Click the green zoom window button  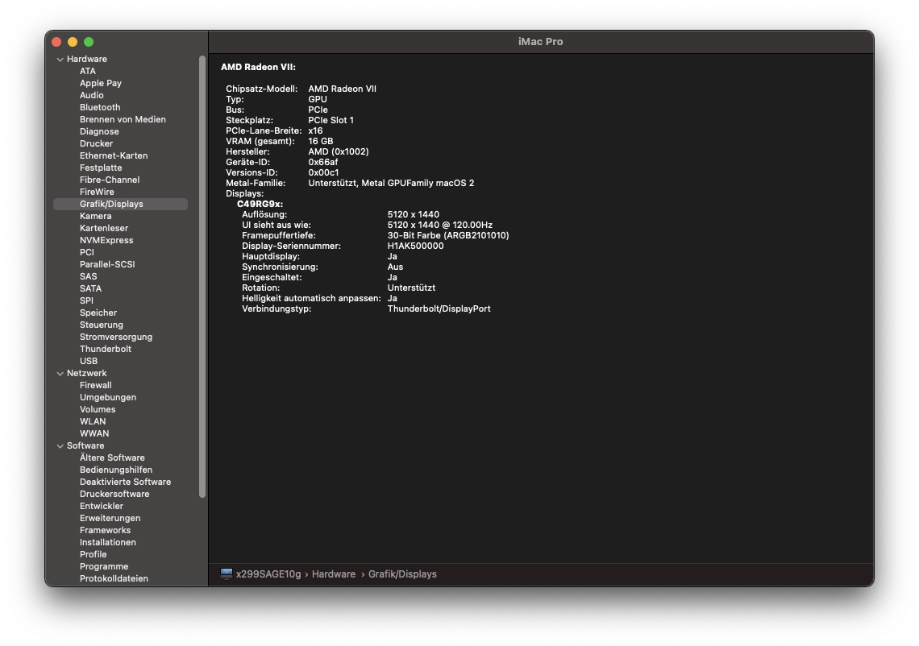pos(89,42)
